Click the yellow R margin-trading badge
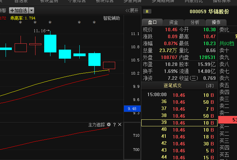 point(147,11)
